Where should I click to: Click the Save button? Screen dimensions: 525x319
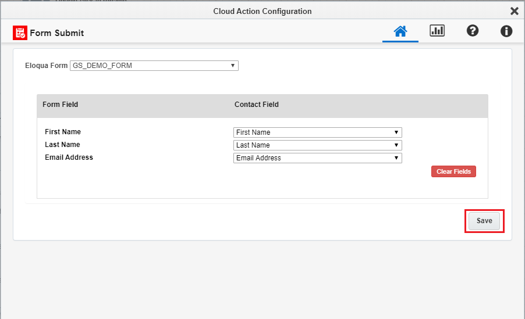484,221
